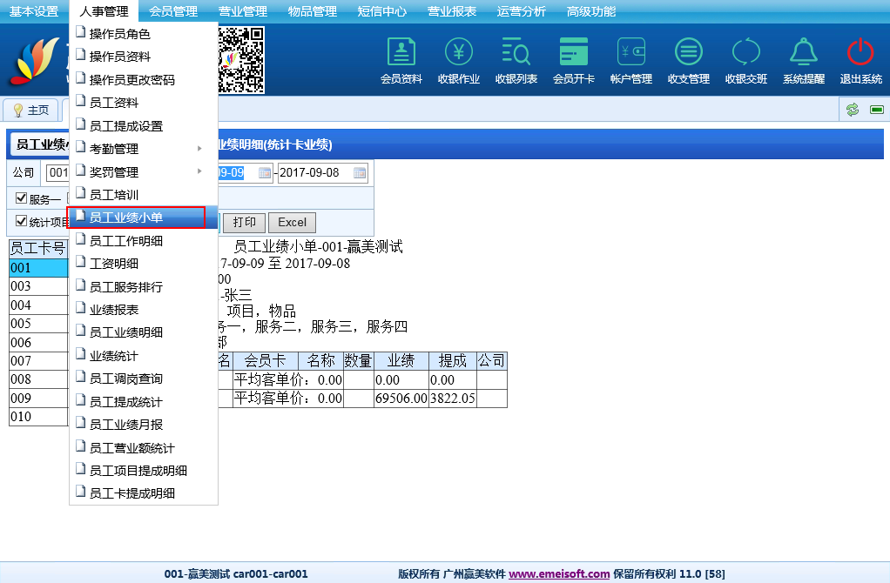This screenshot has height=583, width=890.
Task: Click the red 退出系统 power icon
Action: tap(860, 53)
